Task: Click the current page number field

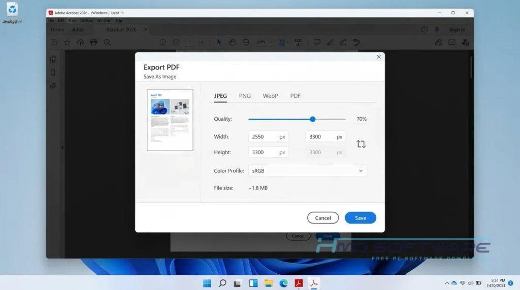Action: pos(190,43)
